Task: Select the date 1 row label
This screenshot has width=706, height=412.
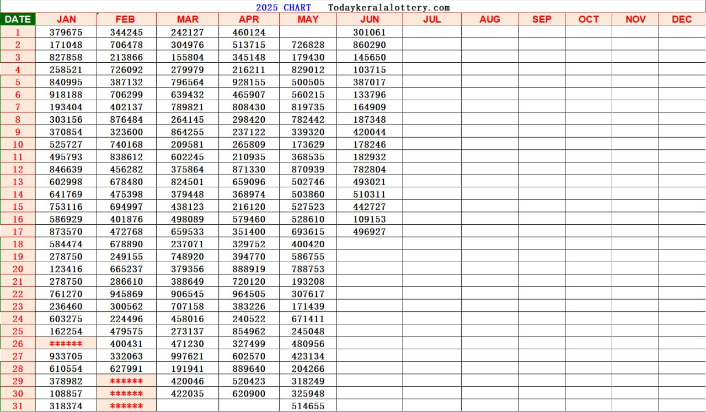Action: [18, 32]
